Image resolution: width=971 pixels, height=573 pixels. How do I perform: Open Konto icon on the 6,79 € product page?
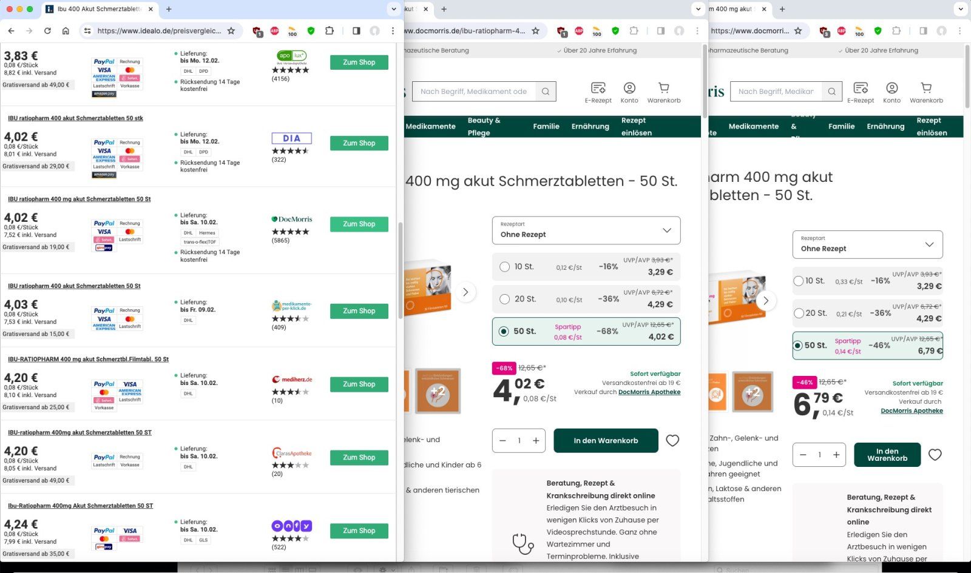[891, 92]
